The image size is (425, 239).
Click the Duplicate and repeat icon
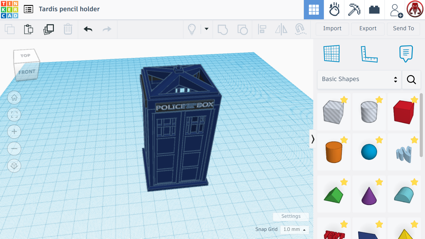click(48, 29)
